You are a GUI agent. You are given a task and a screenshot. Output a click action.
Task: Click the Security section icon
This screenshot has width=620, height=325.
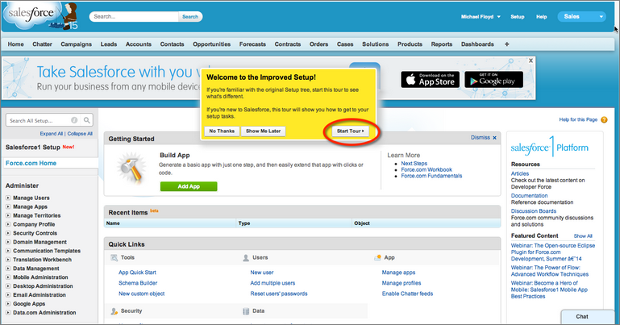coord(114,311)
